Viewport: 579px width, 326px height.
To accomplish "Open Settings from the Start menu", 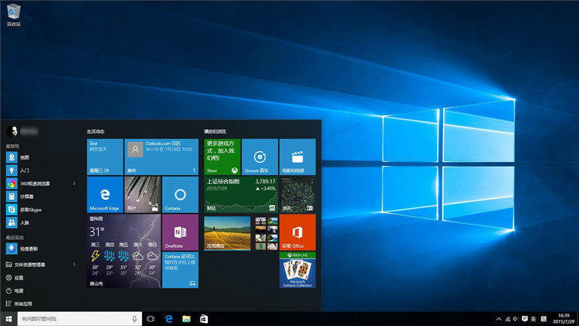I will pos(20,277).
